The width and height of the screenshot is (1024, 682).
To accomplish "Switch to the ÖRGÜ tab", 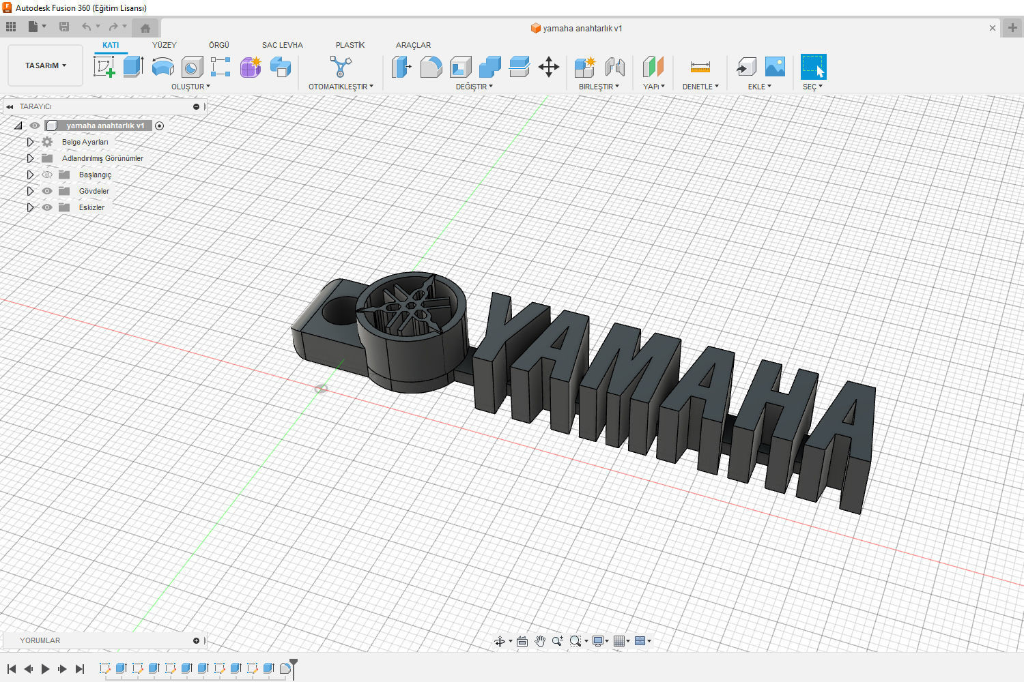I will click(x=219, y=45).
